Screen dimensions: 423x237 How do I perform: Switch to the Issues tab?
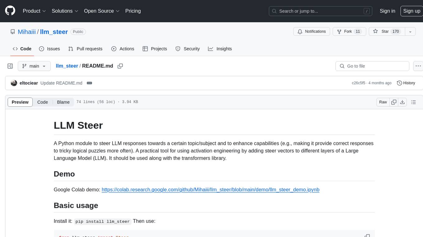(49, 49)
